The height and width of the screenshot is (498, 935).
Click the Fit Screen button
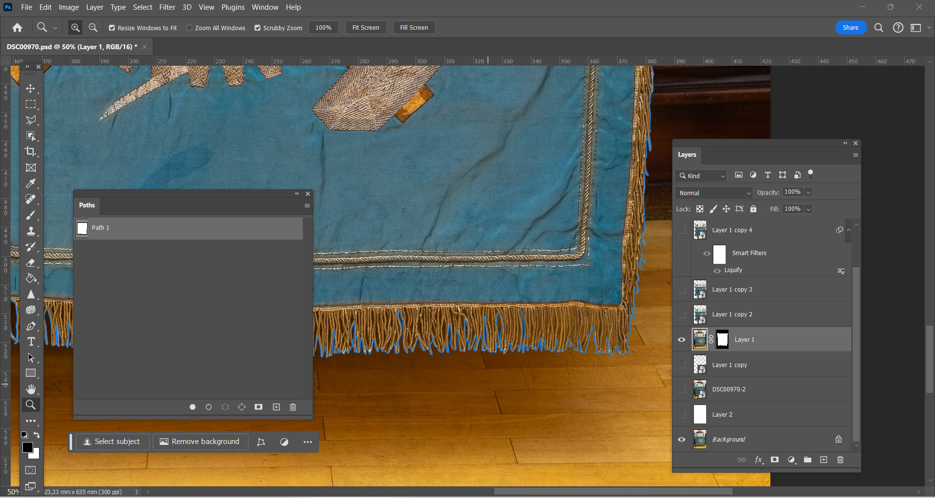click(366, 28)
